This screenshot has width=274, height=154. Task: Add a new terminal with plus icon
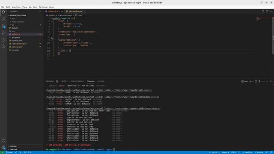pyautogui.click(x=250, y=81)
